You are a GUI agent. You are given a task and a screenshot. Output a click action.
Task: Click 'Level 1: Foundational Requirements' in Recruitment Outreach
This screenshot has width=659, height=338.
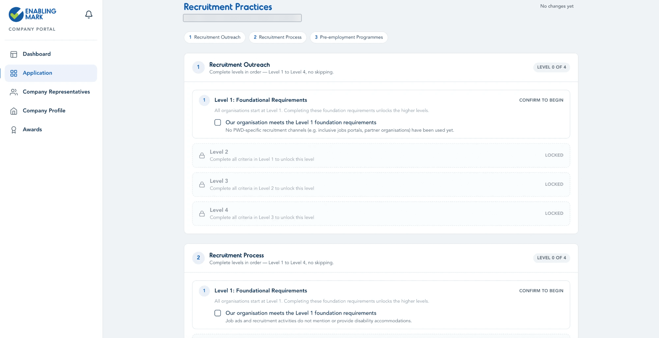point(261,100)
